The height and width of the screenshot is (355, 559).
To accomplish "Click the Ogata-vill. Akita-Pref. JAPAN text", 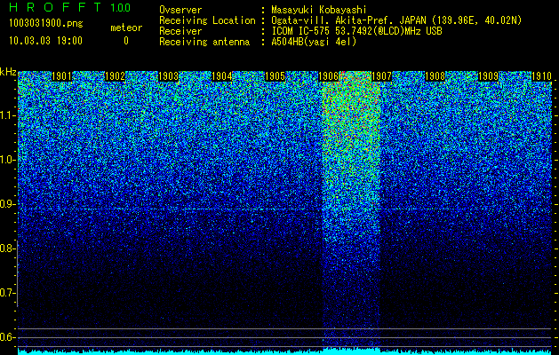I will click(347, 20).
